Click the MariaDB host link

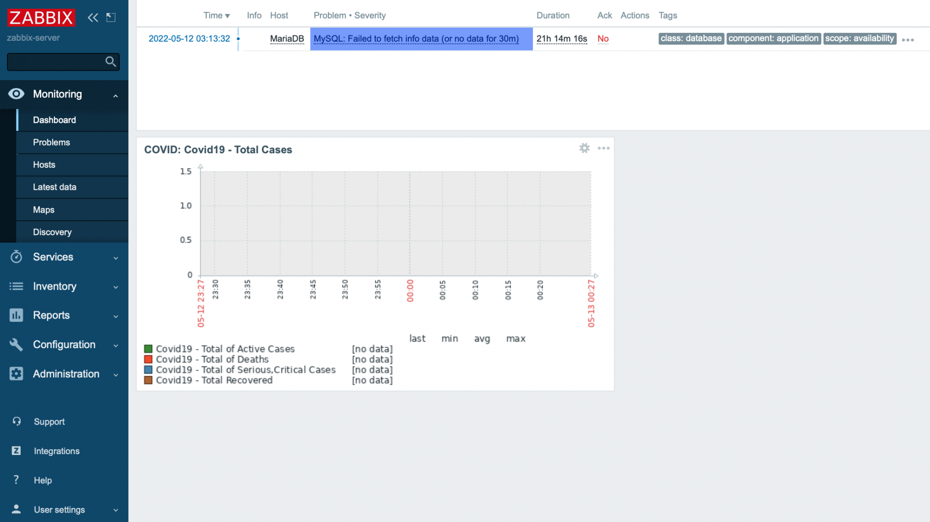tap(287, 39)
